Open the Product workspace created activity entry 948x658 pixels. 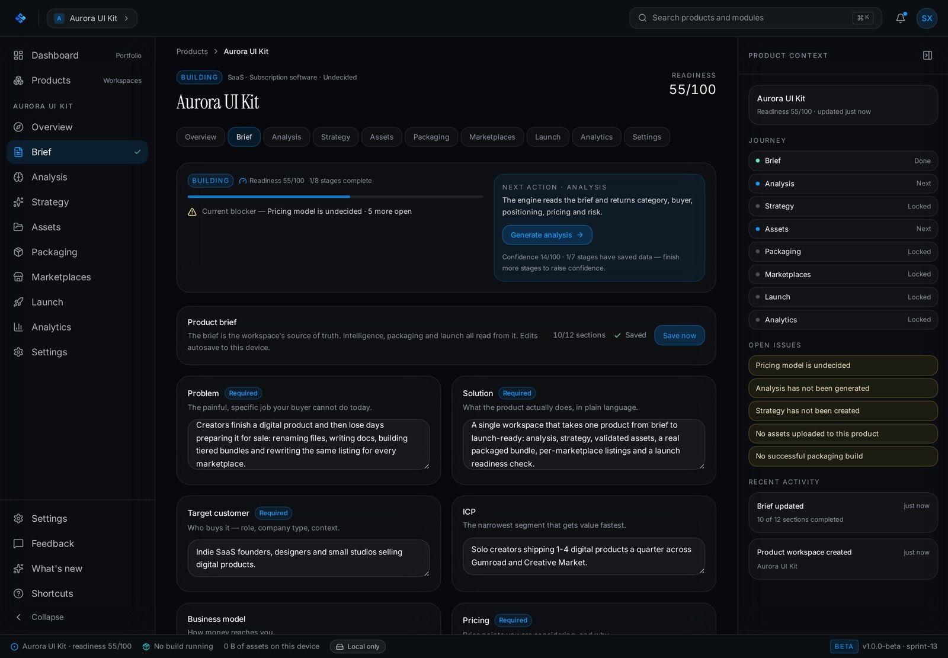pyautogui.click(x=843, y=559)
